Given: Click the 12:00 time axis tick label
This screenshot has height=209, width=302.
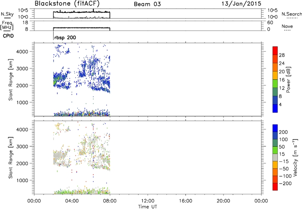Looking at the screenshot, I should (x=148, y=201).
